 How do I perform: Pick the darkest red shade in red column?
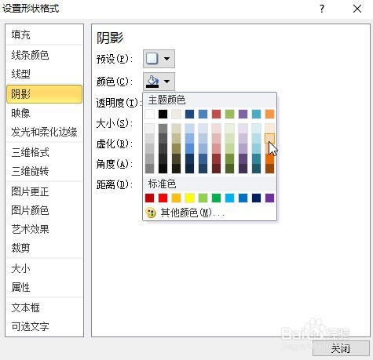[216, 169]
